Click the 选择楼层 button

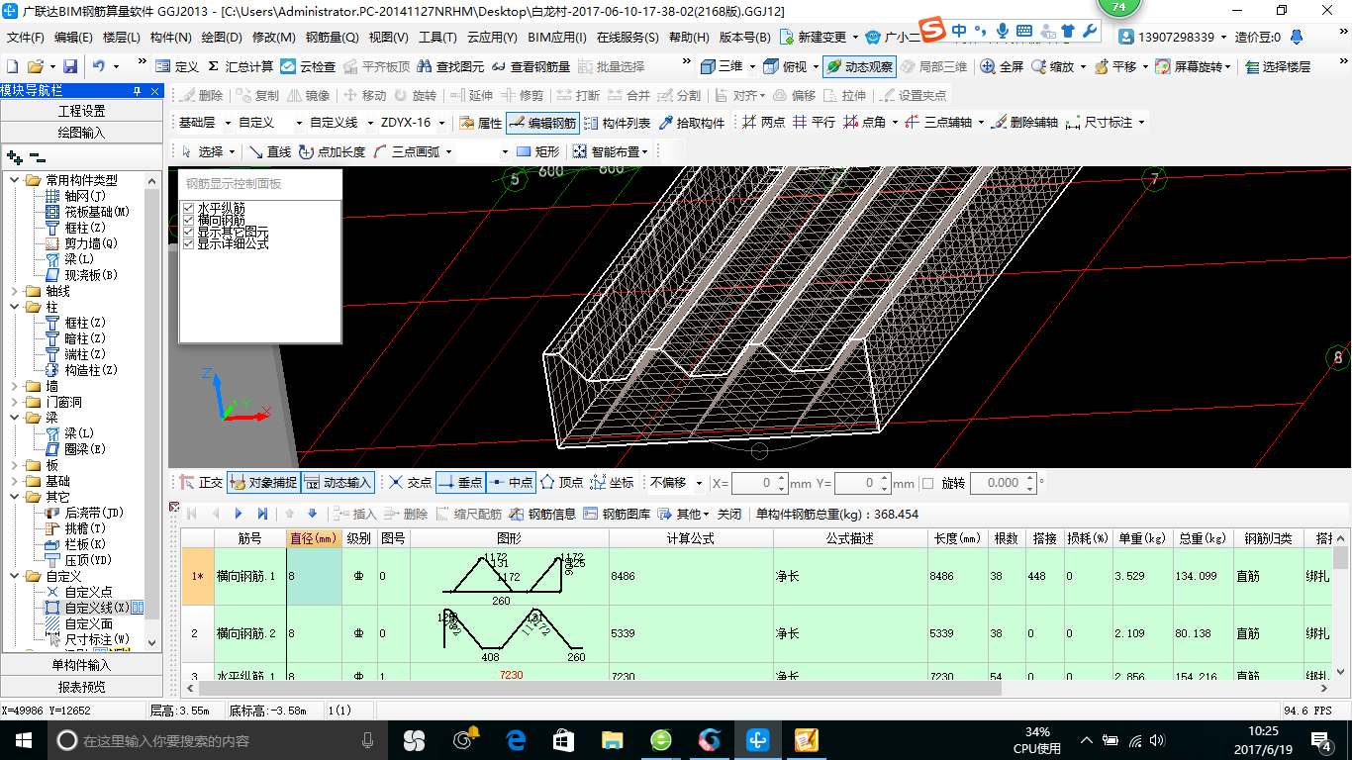coord(1278,66)
